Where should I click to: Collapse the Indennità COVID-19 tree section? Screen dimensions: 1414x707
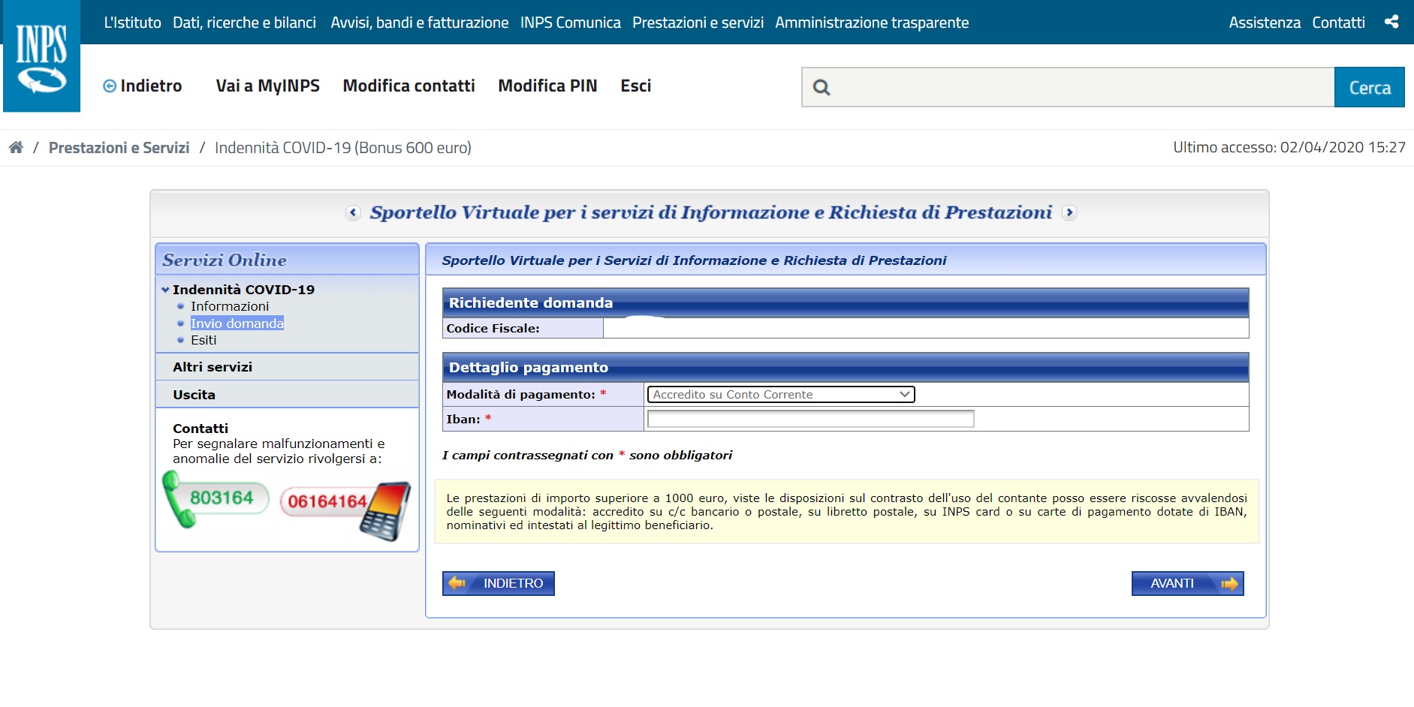coord(165,290)
